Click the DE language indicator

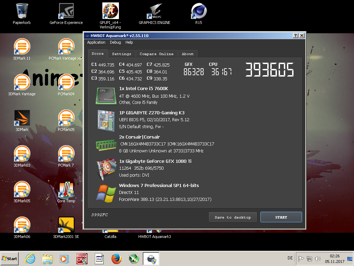(x=290, y=258)
